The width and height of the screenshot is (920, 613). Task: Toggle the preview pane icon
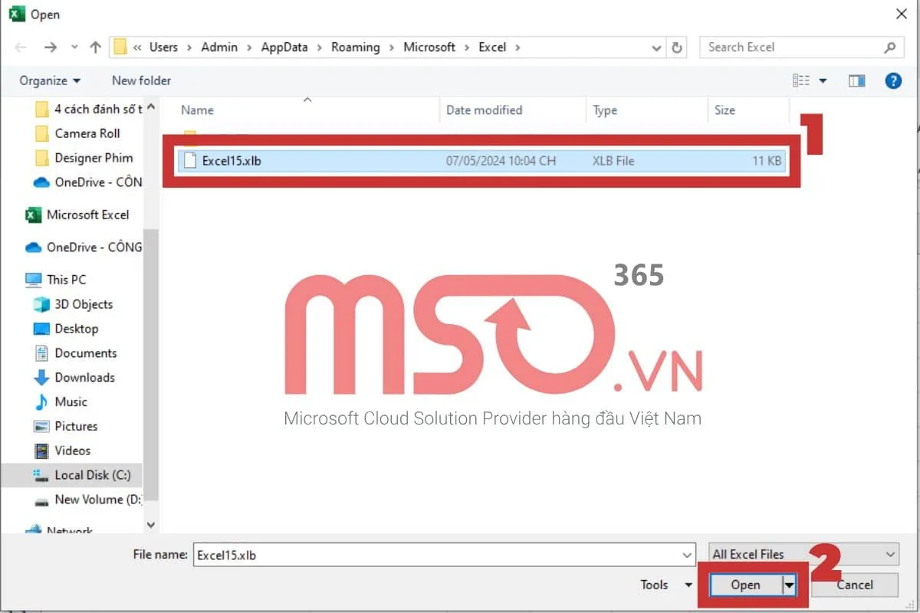click(856, 80)
